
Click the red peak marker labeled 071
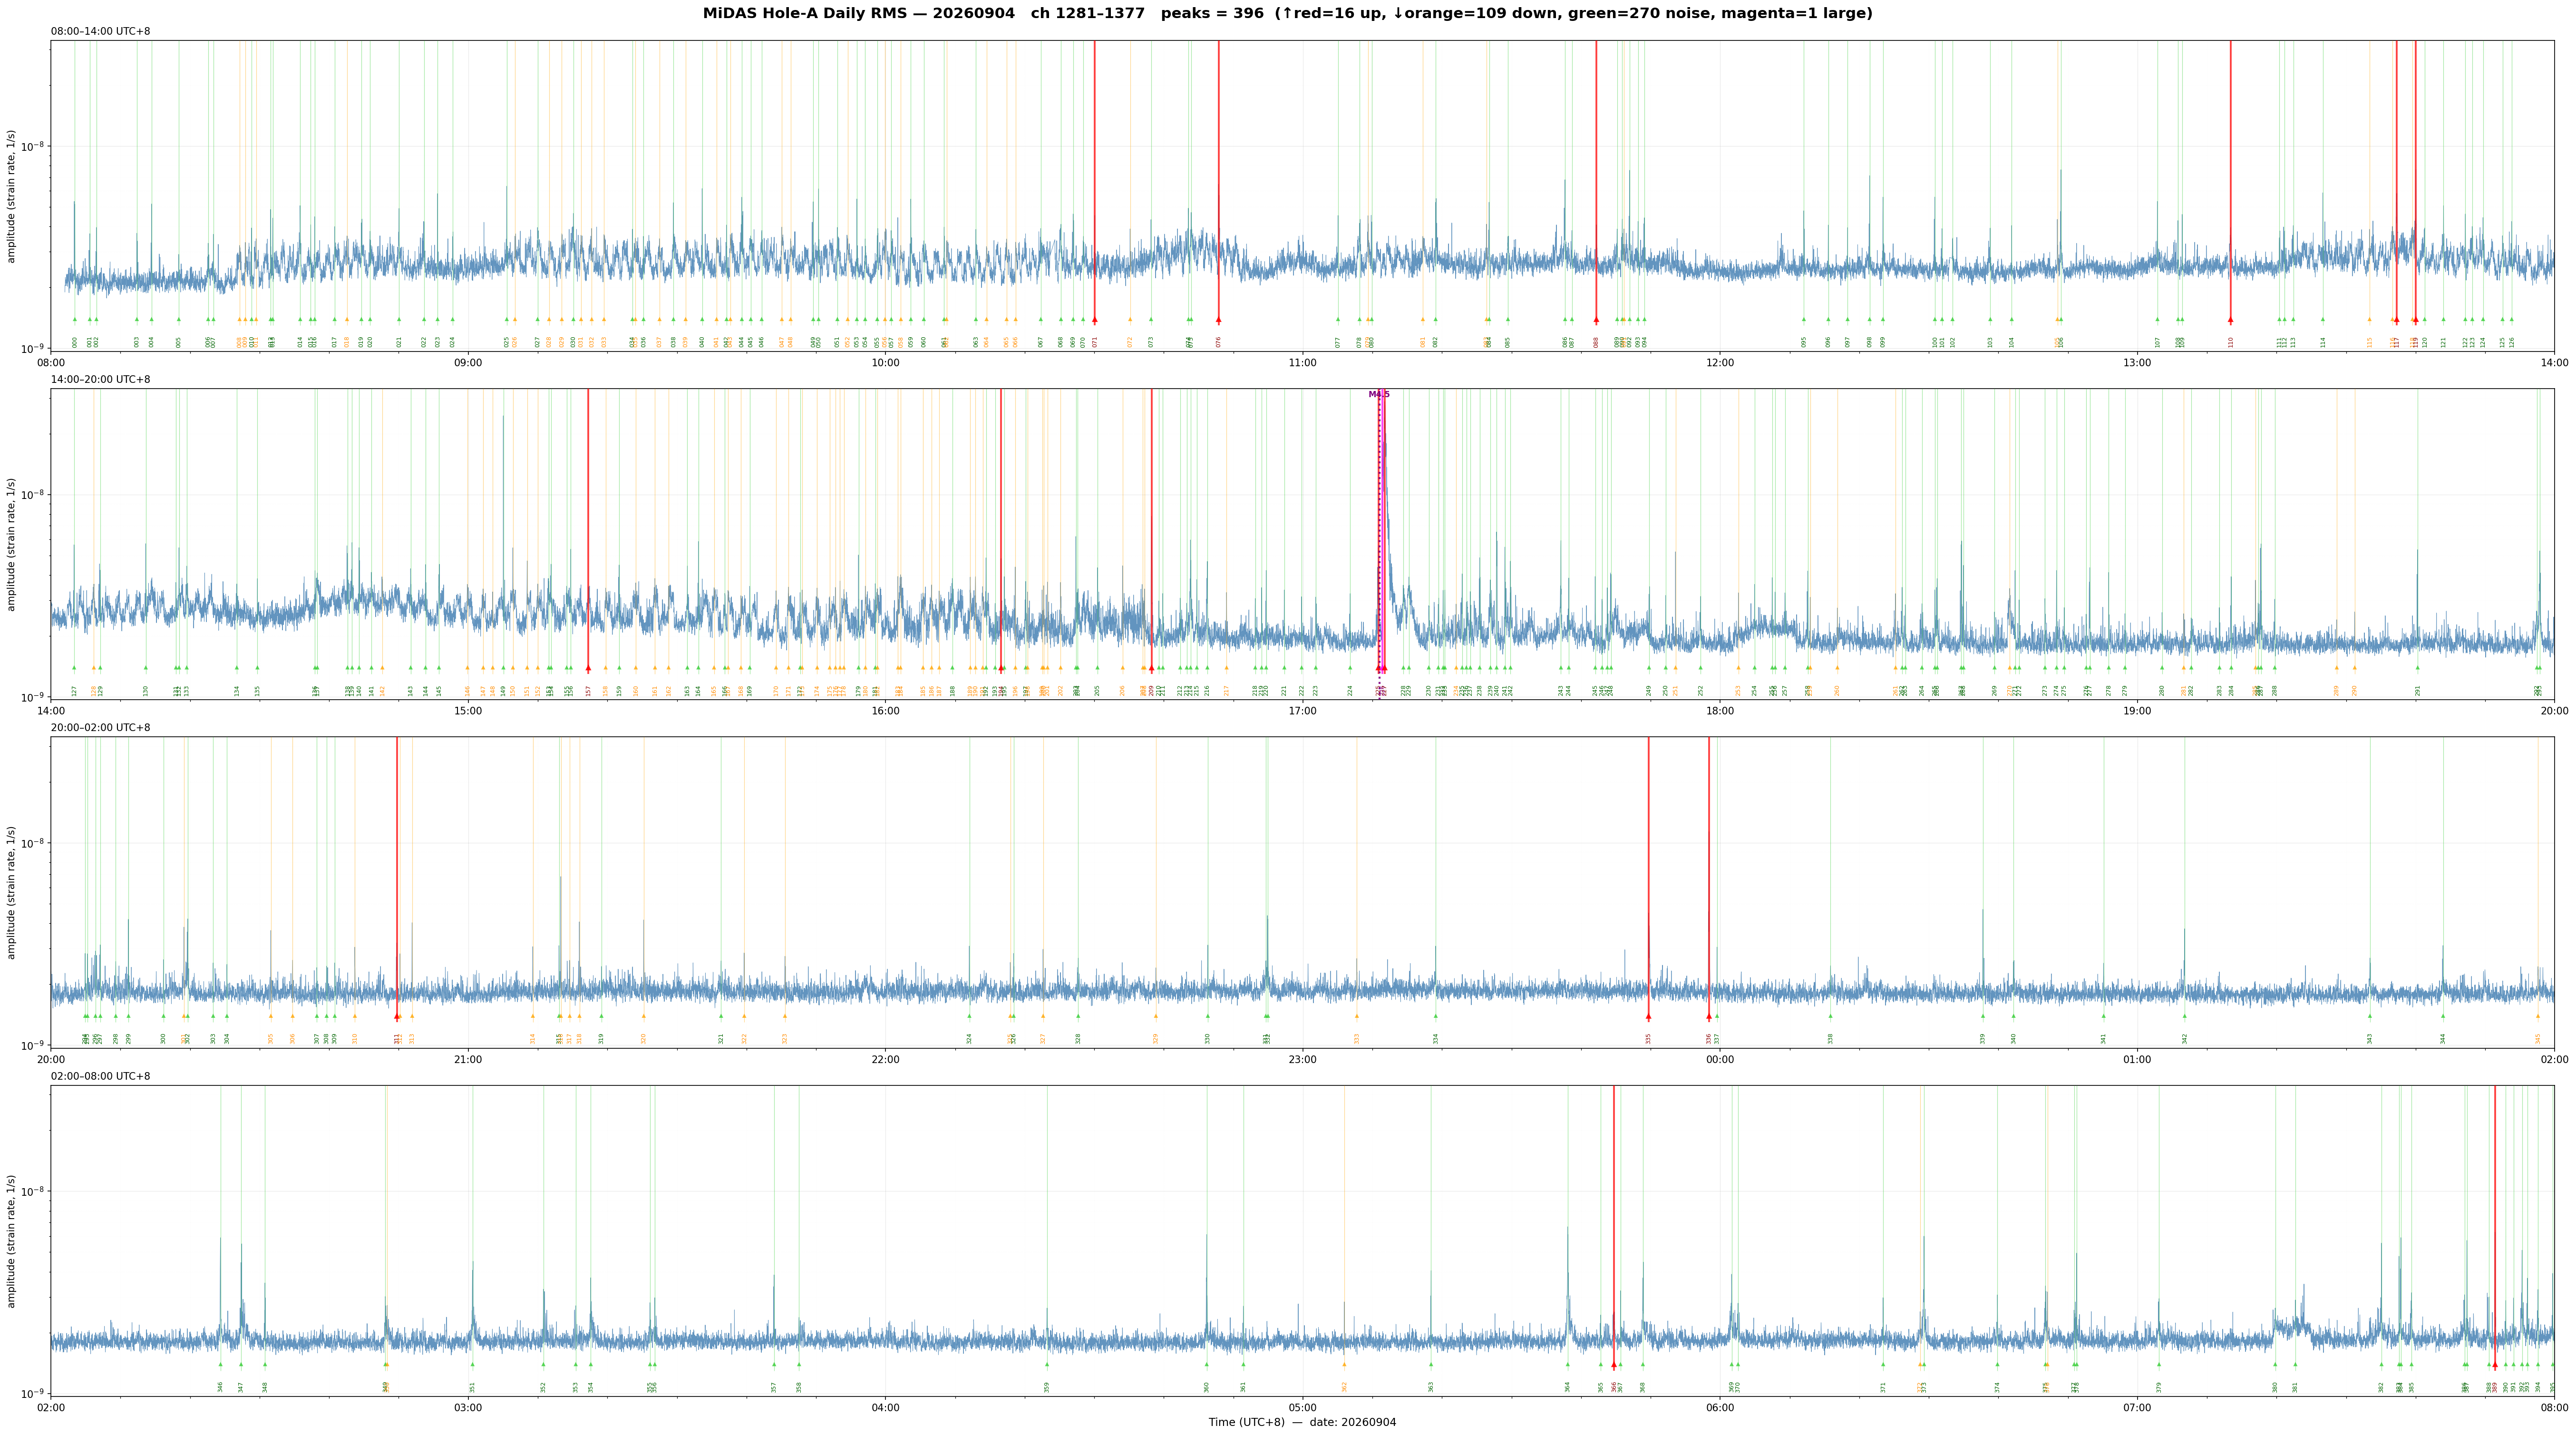[x=1095, y=320]
